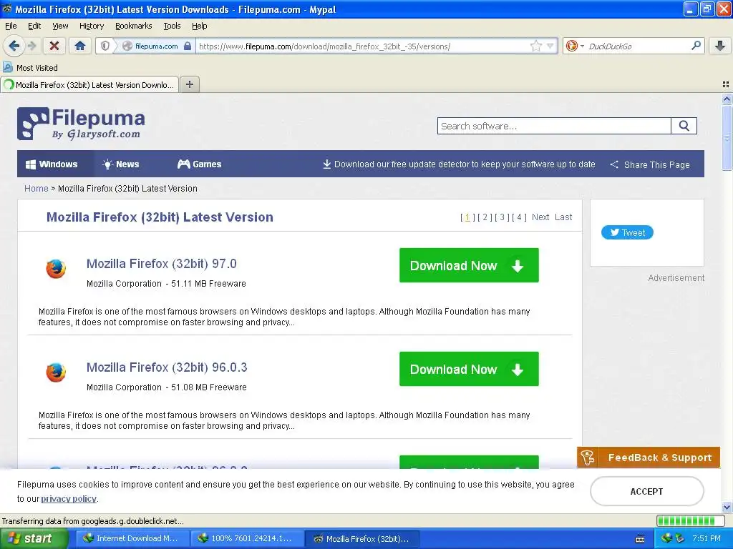Image resolution: width=733 pixels, height=549 pixels.
Task: Open the URL bar history dropdown arrow
Action: coord(550,46)
